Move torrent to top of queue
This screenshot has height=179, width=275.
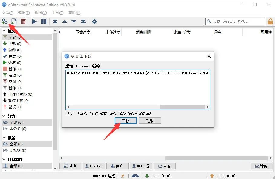[55, 21]
